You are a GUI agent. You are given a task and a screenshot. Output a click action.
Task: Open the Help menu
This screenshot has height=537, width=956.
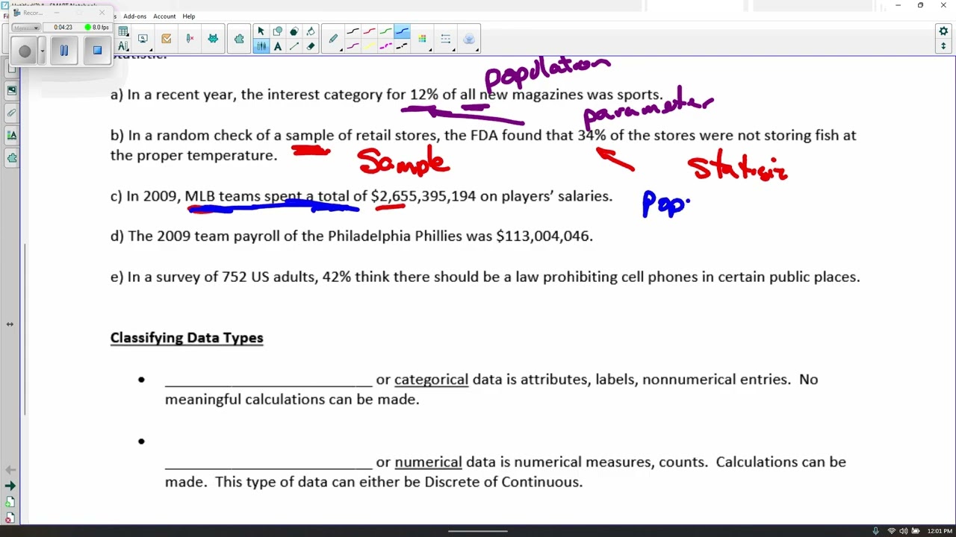(x=189, y=16)
